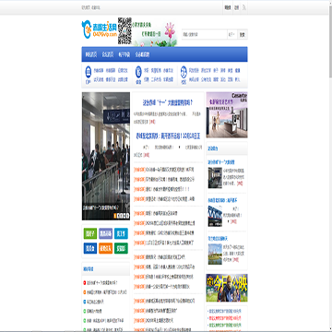Viewport: 332px width, 332px height.
Task: Click the dark blue shortcut tile
Action: (90, 248)
